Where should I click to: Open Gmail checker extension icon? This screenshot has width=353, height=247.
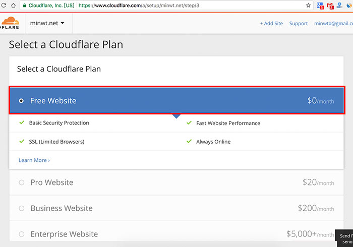tap(330, 6)
